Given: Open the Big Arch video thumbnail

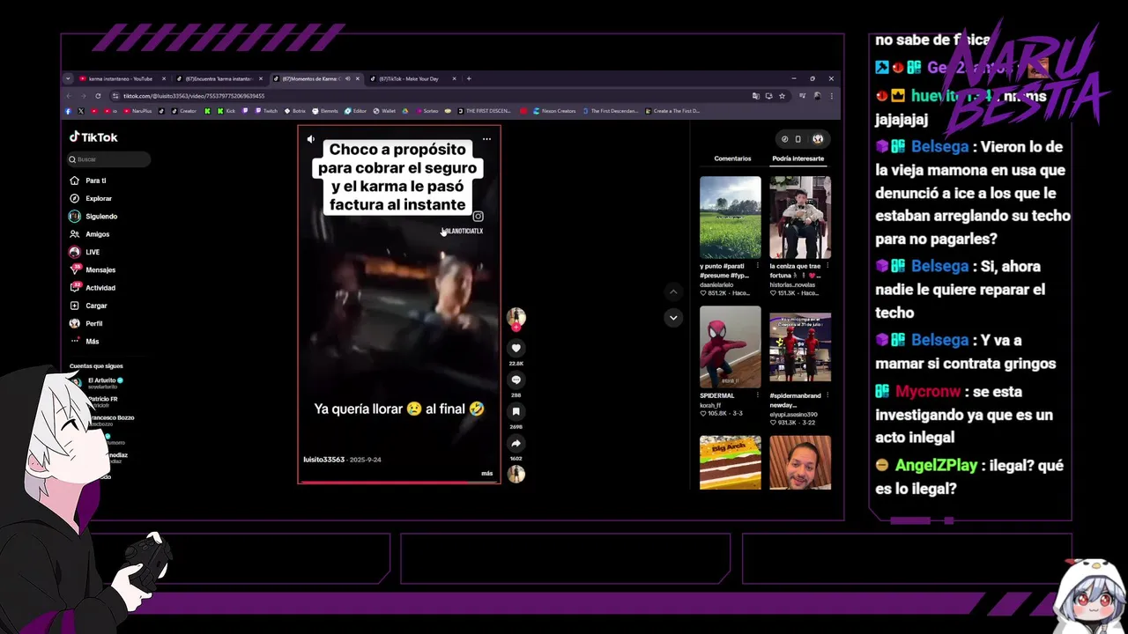Looking at the screenshot, I should [731, 462].
